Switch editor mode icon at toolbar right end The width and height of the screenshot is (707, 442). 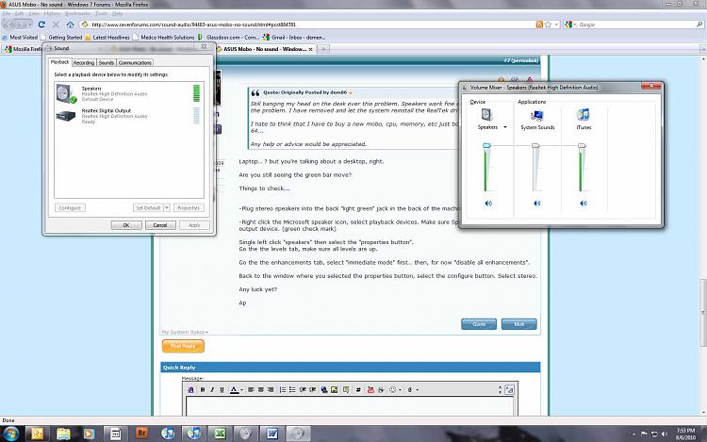[509, 390]
